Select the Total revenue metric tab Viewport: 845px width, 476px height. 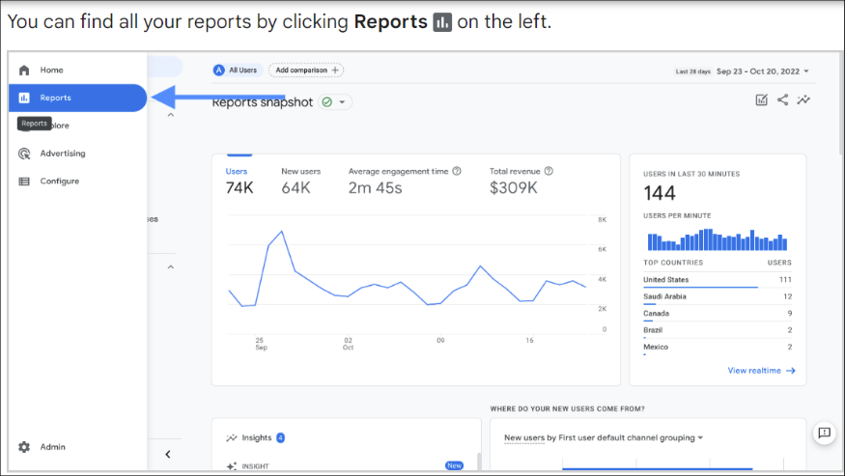[x=521, y=182]
